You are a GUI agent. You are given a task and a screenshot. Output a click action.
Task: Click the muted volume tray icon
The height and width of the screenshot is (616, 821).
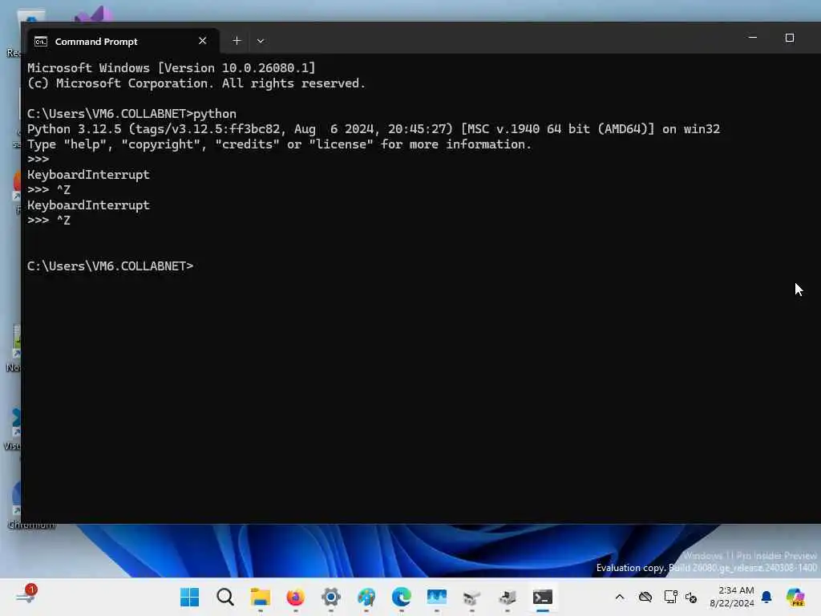[691, 598]
